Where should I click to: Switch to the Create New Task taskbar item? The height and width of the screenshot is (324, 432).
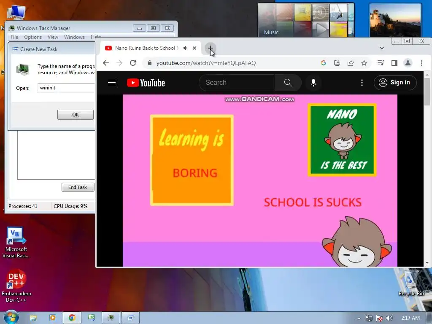(131, 318)
